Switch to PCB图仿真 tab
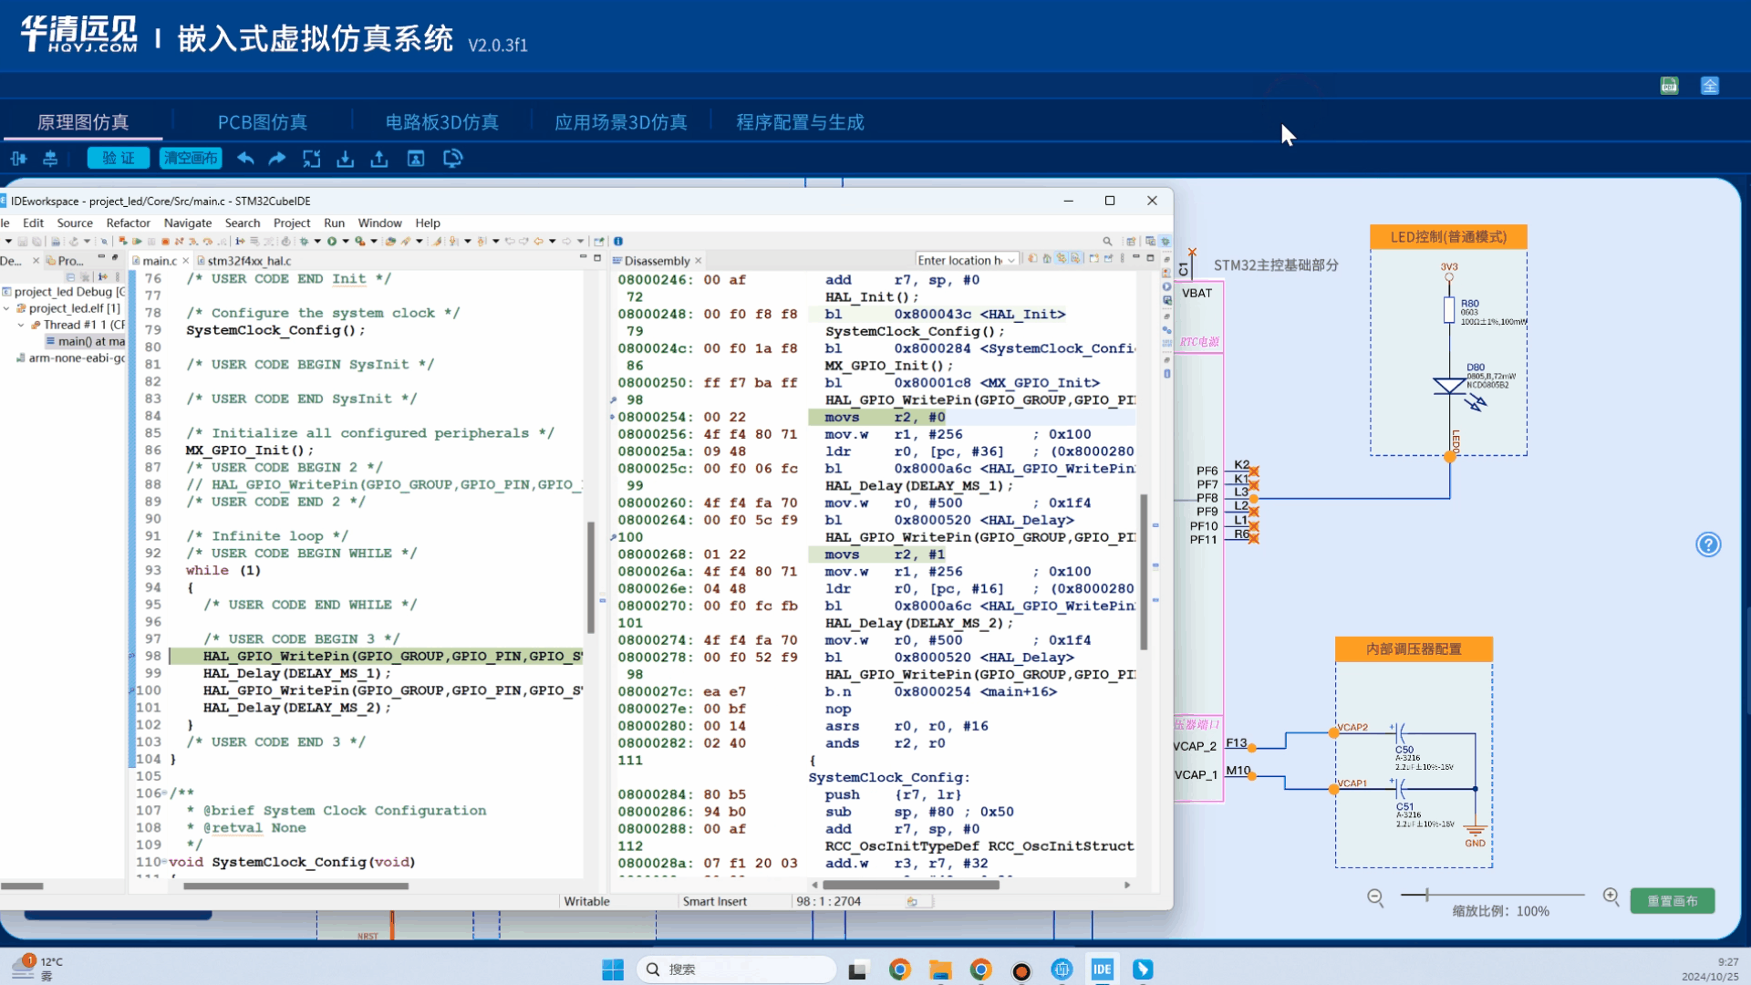 263,122
